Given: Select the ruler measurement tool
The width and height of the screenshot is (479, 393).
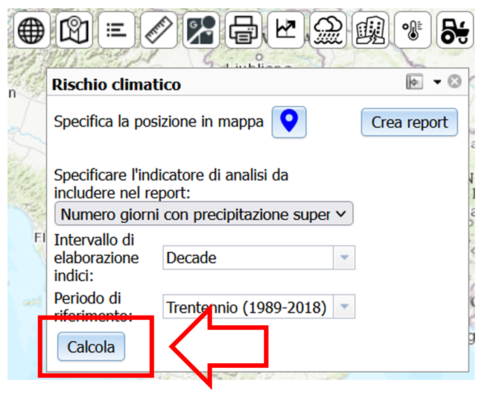Looking at the screenshot, I should 159,30.
